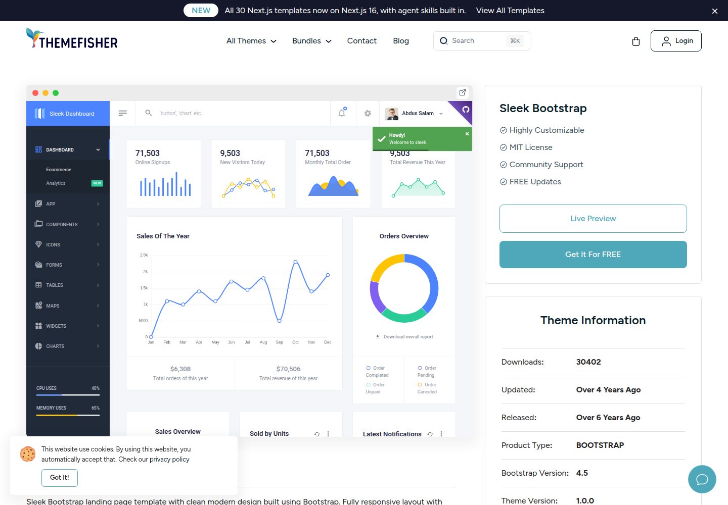Click the Tables sidebar icon
This screenshot has width=728, height=505.
(38, 285)
